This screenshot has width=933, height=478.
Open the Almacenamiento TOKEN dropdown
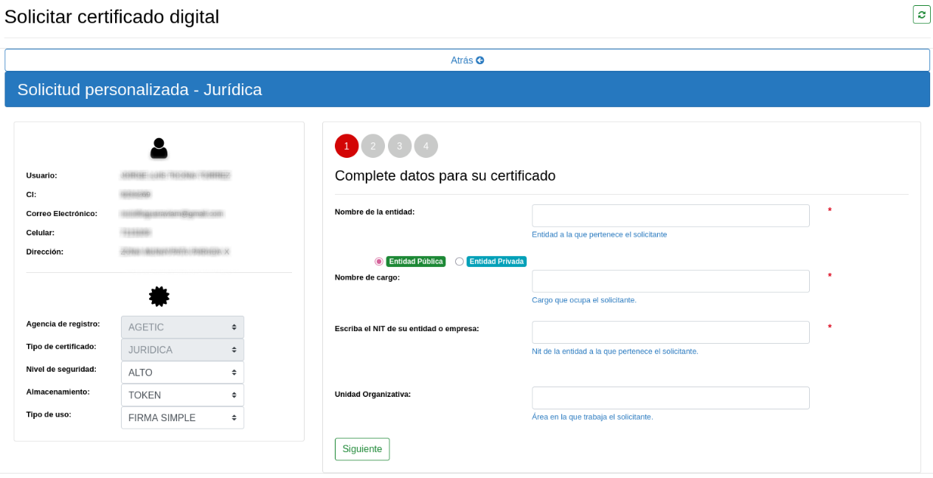[x=182, y=395]
